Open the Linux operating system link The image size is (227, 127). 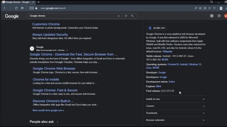point(149,68)
